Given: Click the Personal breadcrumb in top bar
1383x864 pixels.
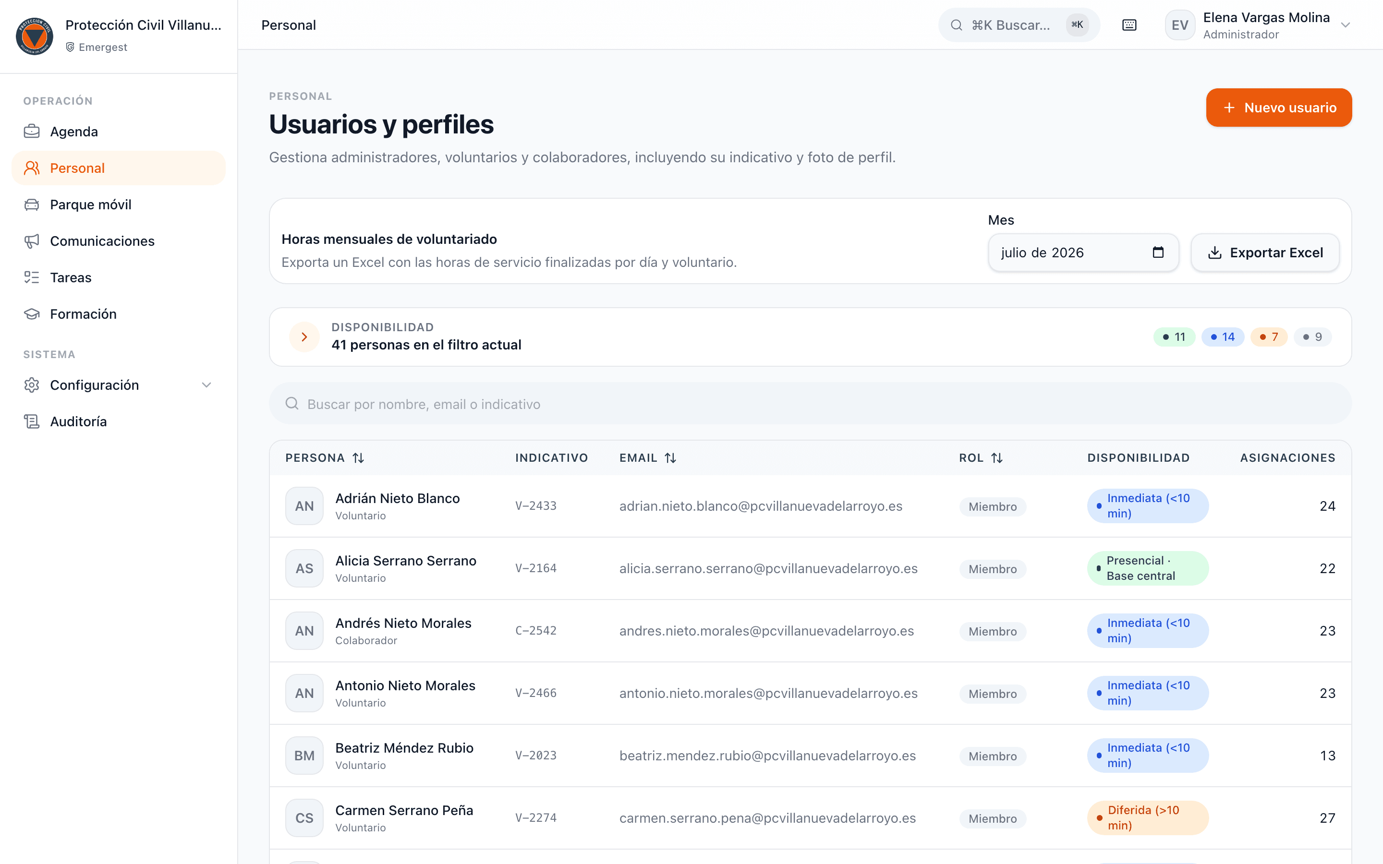Looking at the screenshot, I should [289, 25].
